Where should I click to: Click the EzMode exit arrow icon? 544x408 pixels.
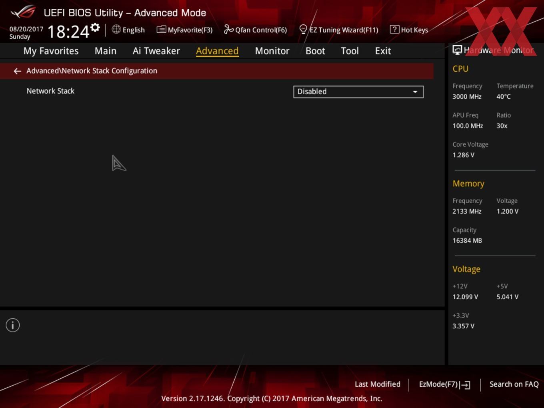point(465,385)
